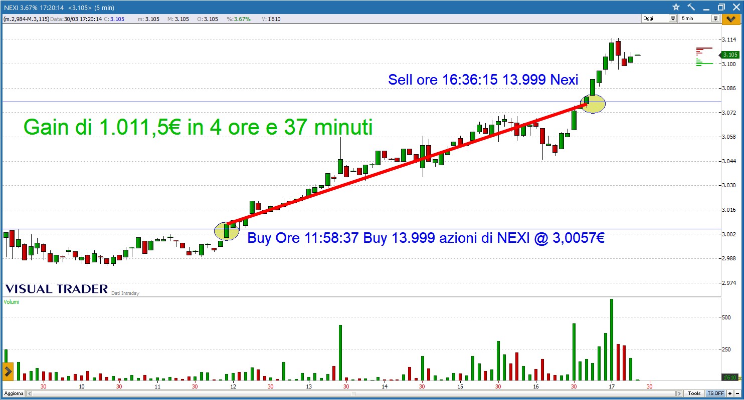
Task: Click the Volumi panel label
Action: [x=11, y=302]
